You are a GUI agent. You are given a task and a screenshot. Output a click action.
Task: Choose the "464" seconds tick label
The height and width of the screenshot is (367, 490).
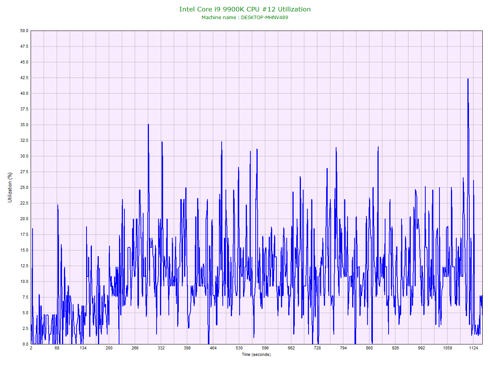213,348
